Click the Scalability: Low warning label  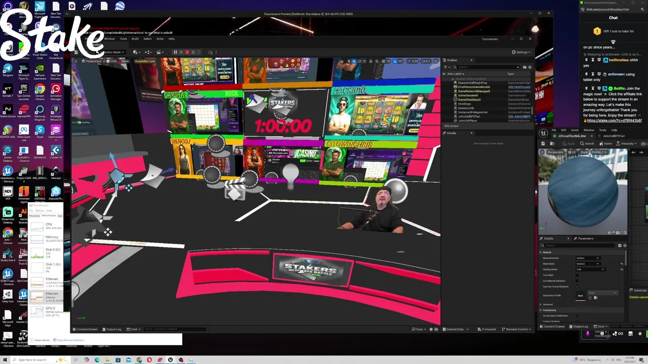[x=145, y=61]
